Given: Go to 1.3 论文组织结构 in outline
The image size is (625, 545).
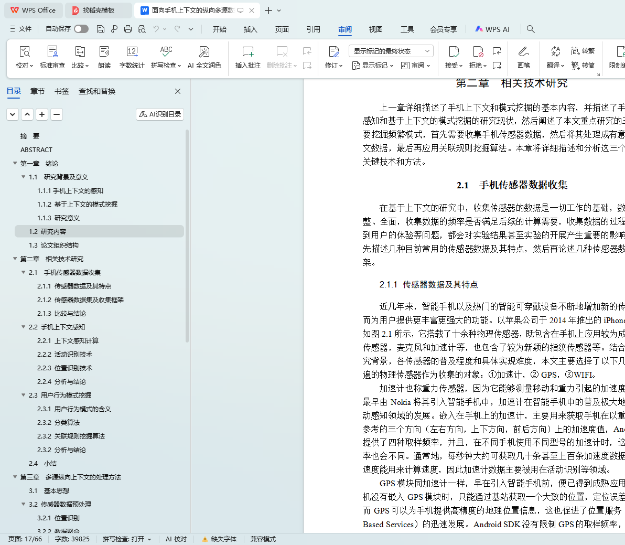Looking at the screenshot, I should pyautogui.click(x=53, y=245).
